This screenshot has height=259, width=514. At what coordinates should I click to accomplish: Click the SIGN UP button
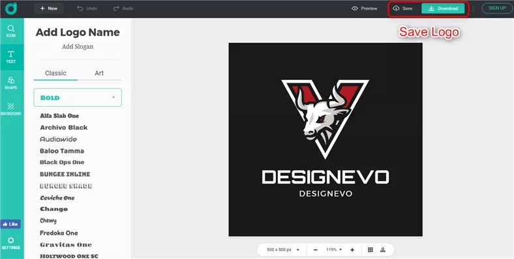click(x=497, y=8)
